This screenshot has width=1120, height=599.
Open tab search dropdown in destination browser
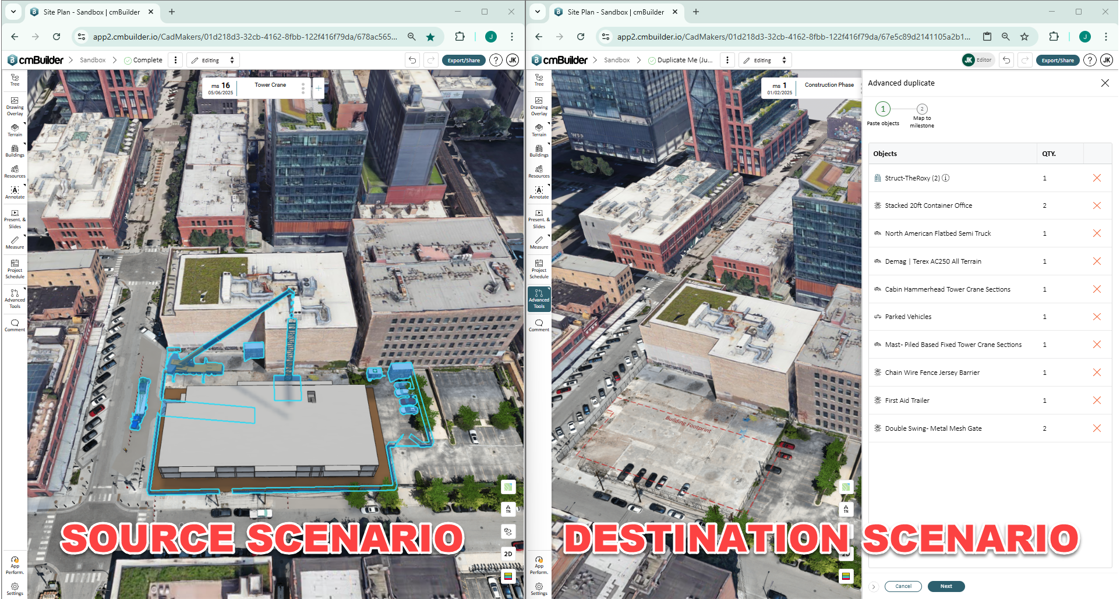click(x=538, y=12)
